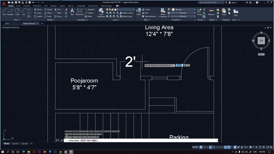The height and width of the screenshot is (154, 274).
Task: Toggle the grid display in status bar
Action: coord(201,147)
